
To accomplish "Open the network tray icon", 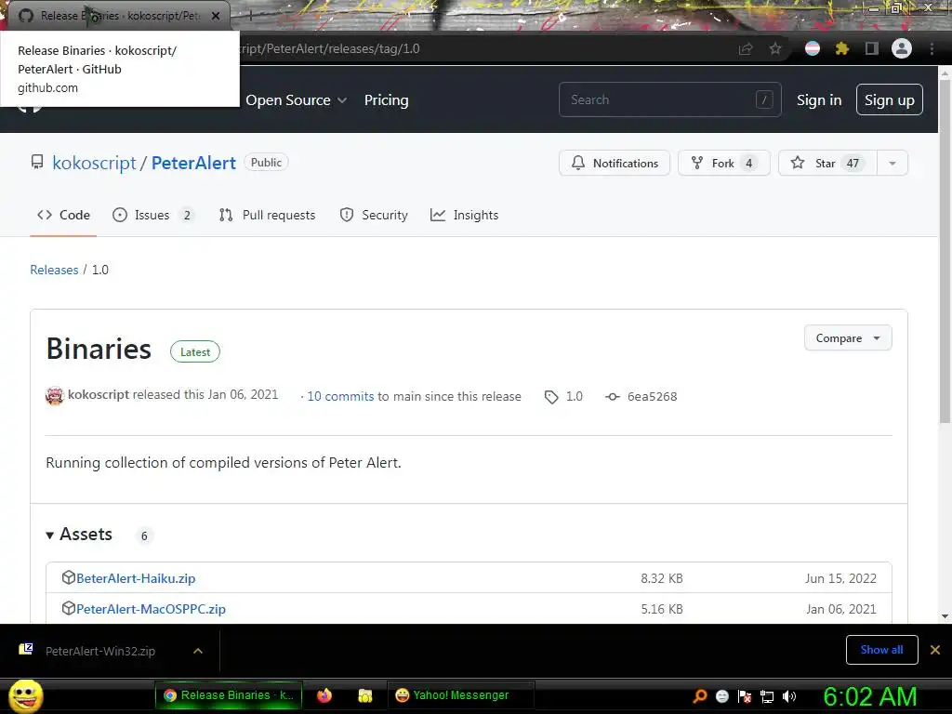I will tap(767, 696).
